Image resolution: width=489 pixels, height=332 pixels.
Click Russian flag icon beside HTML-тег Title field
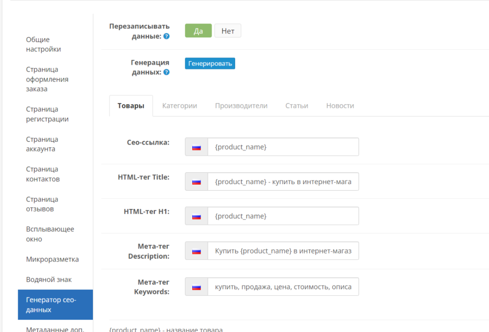197,182
